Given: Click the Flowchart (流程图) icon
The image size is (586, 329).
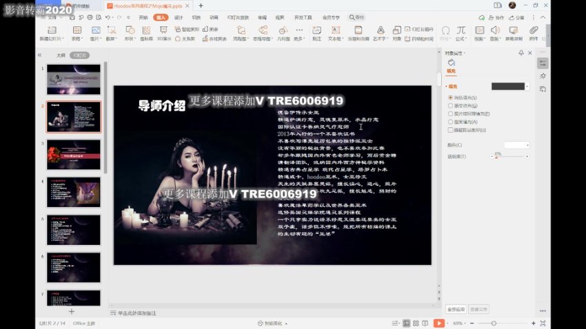Looking at the screenshot, I should (x=241, y=30).
